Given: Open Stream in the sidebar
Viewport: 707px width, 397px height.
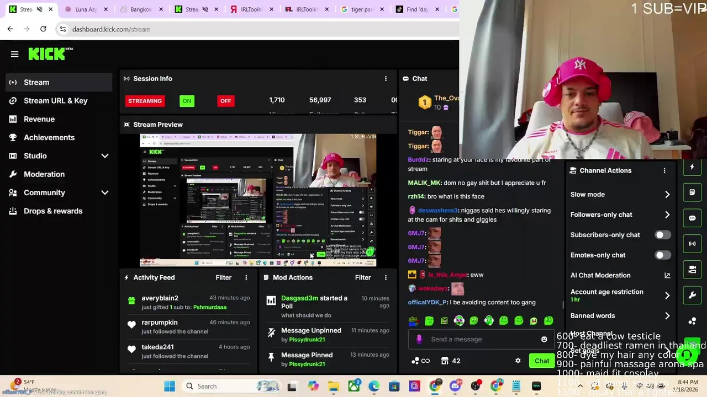Looking at the screenshot, I should [x=59, y=82].
